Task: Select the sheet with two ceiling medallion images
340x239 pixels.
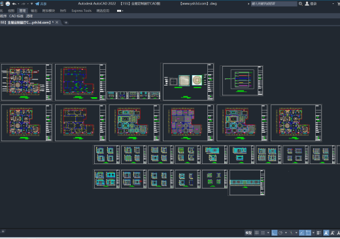Action: point(188,82)
